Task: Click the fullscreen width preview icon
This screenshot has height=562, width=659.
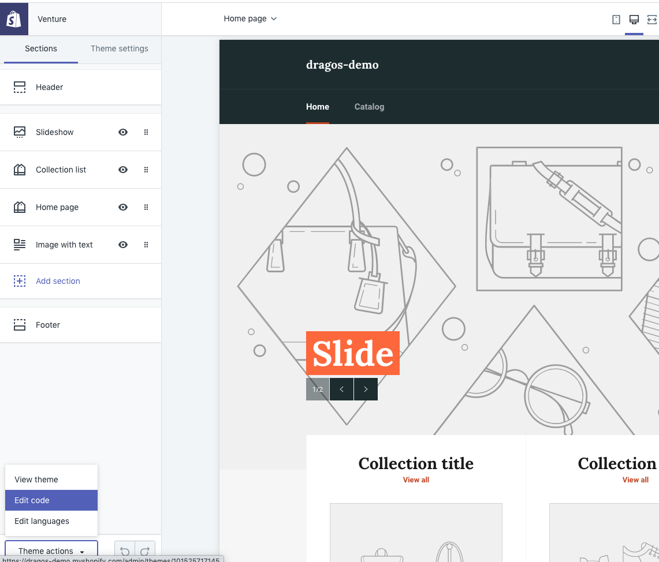Action: tap(652, 20)
